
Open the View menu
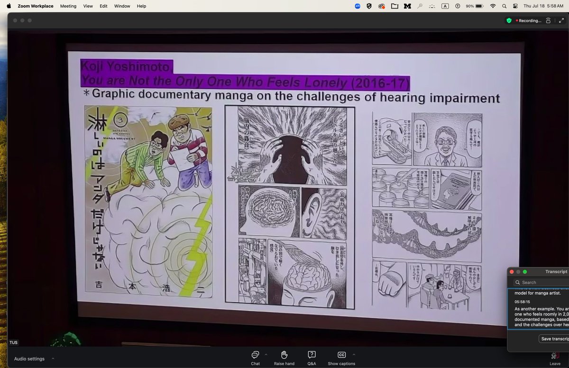point(88,6)
